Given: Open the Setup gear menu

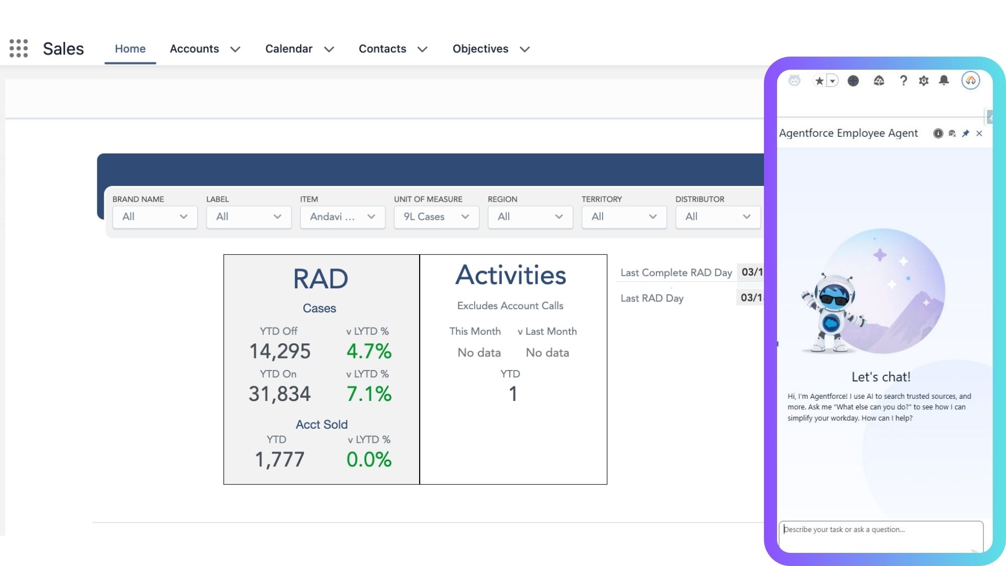Looking at the screenshot, I should click(x=923, y=81).
